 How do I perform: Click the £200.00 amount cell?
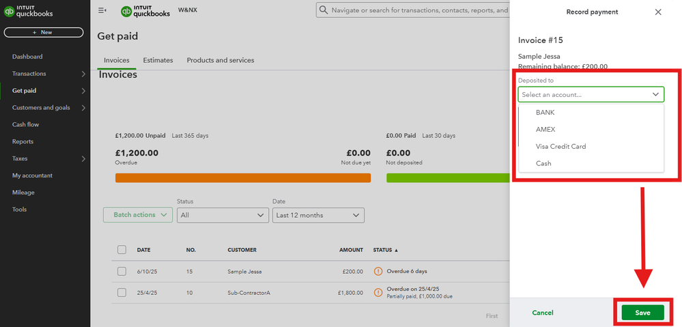[353, 271]
